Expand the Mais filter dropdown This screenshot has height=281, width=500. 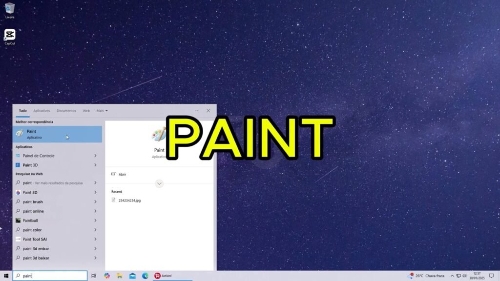point(102,111)
